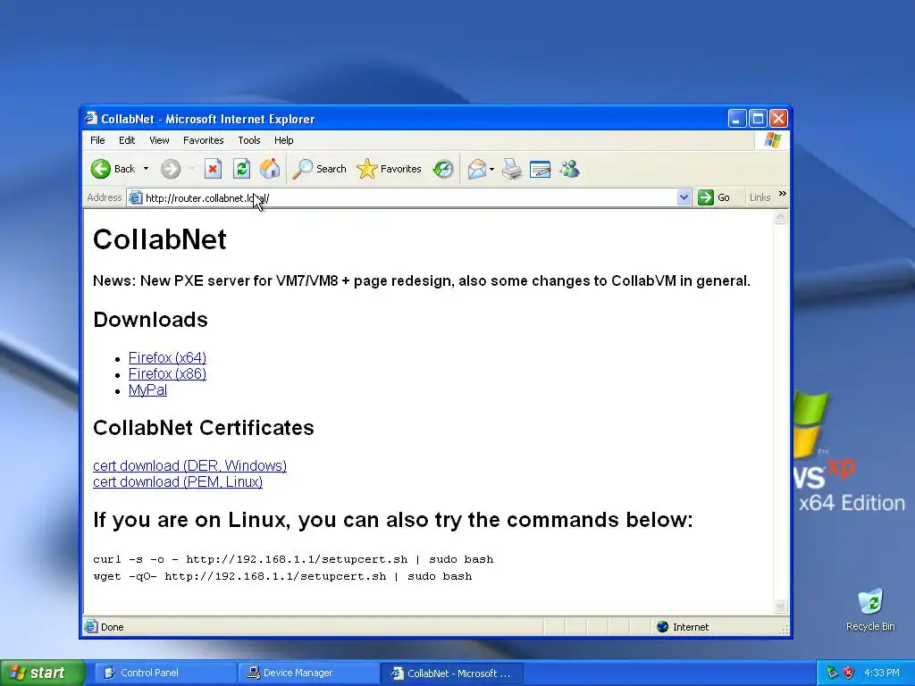The image size is (915, 686).
Task: Open the File menu
Action: (97, 140)
